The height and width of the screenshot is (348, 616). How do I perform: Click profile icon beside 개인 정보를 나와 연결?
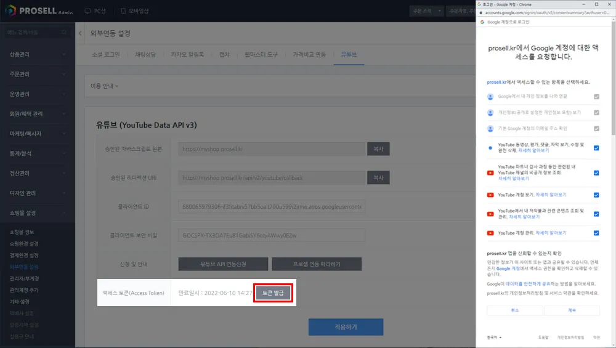(x=490, y=97)
